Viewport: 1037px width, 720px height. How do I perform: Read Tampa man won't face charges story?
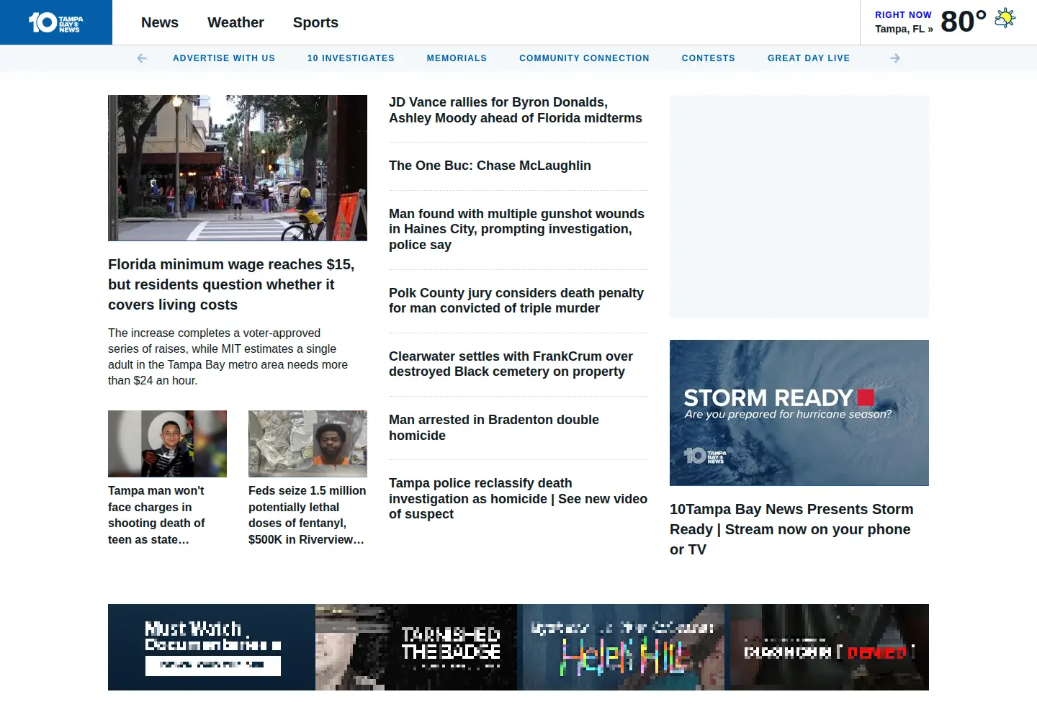pos(156,515)
